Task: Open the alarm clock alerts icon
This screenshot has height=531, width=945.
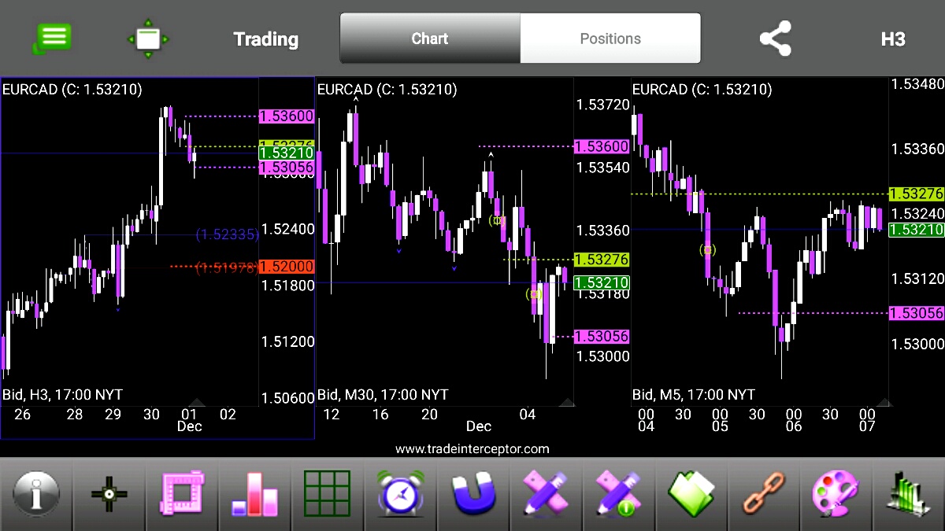Action: (401, 494)
